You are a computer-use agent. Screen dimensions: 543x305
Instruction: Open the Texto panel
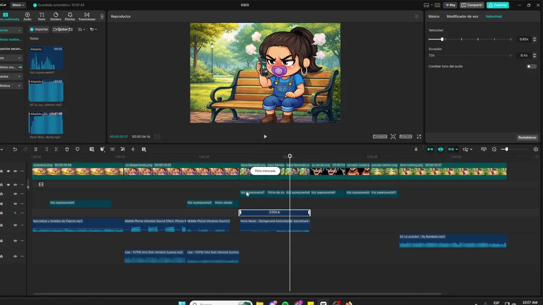tap(42, 17)
